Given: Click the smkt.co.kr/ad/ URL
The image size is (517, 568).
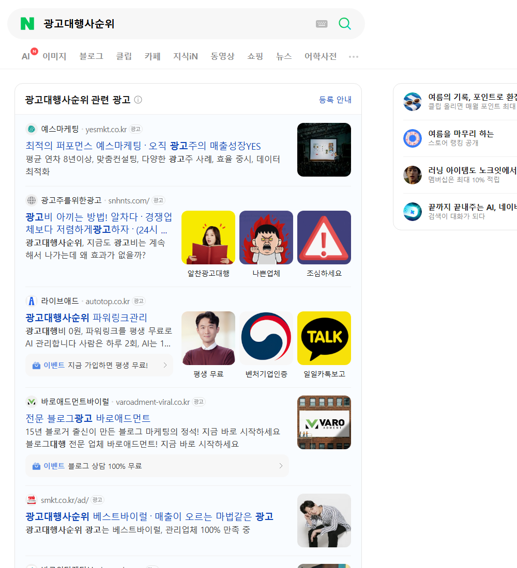Looking at the screenshot, I should pos(65,500).
